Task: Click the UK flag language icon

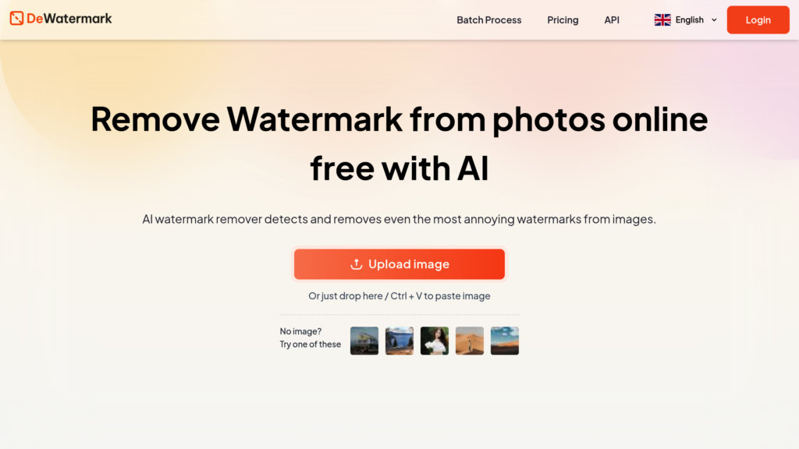Action: (662, 19)
